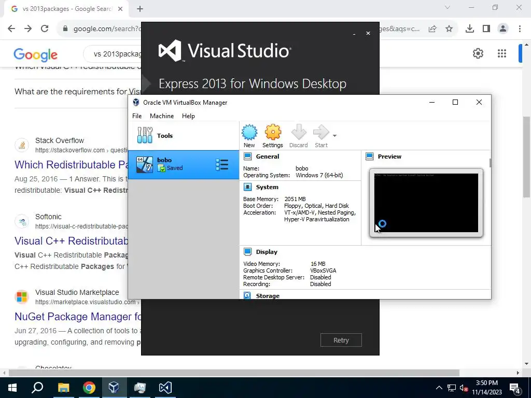Open the notification center icon
Viewport: 531px width, 398px height.
pyautogui.click(x=515, y=388)
